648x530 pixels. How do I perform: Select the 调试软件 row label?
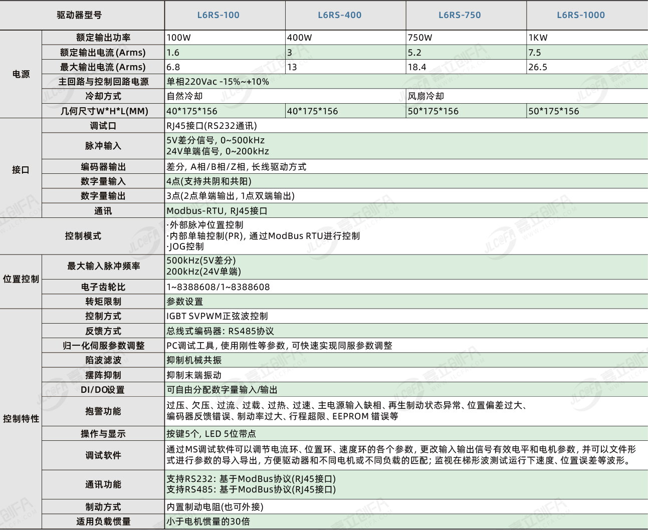coord(103,455)
